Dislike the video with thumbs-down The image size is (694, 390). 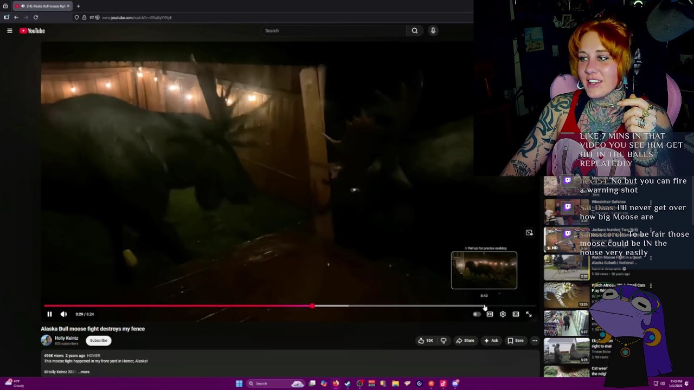click(x=444, y=341)
